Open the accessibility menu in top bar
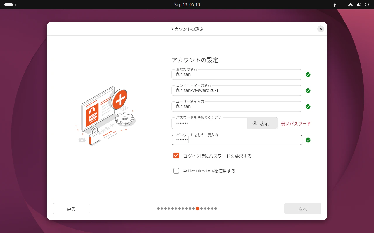Viewport: 374px width, 233px height. pyautogui.click(x=335, y=5)
